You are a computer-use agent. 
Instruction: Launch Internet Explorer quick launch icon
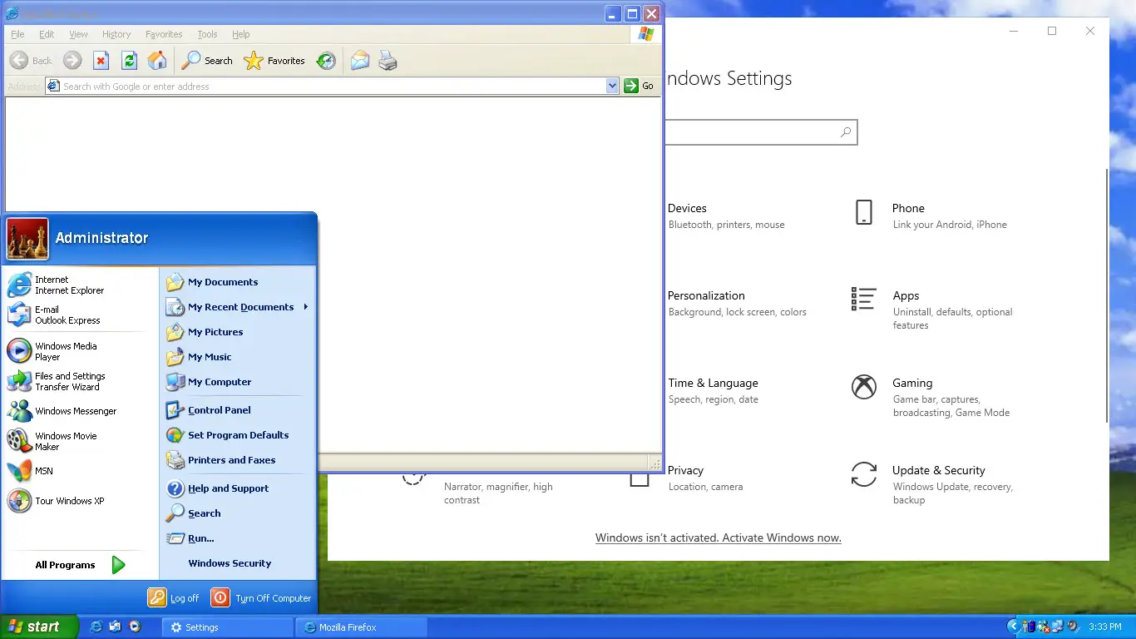click(96, 627)
